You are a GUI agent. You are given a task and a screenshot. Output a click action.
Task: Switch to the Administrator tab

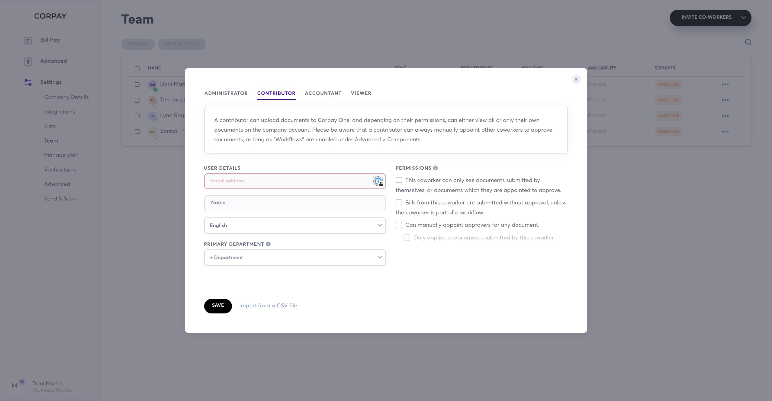[226, 93]
